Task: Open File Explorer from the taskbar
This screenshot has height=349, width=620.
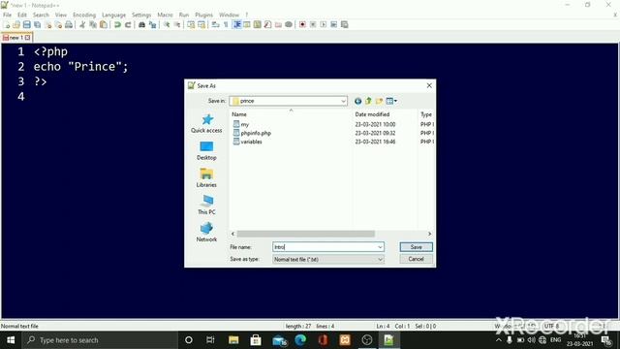Action: pyautogui.click(x=233, y=340)
